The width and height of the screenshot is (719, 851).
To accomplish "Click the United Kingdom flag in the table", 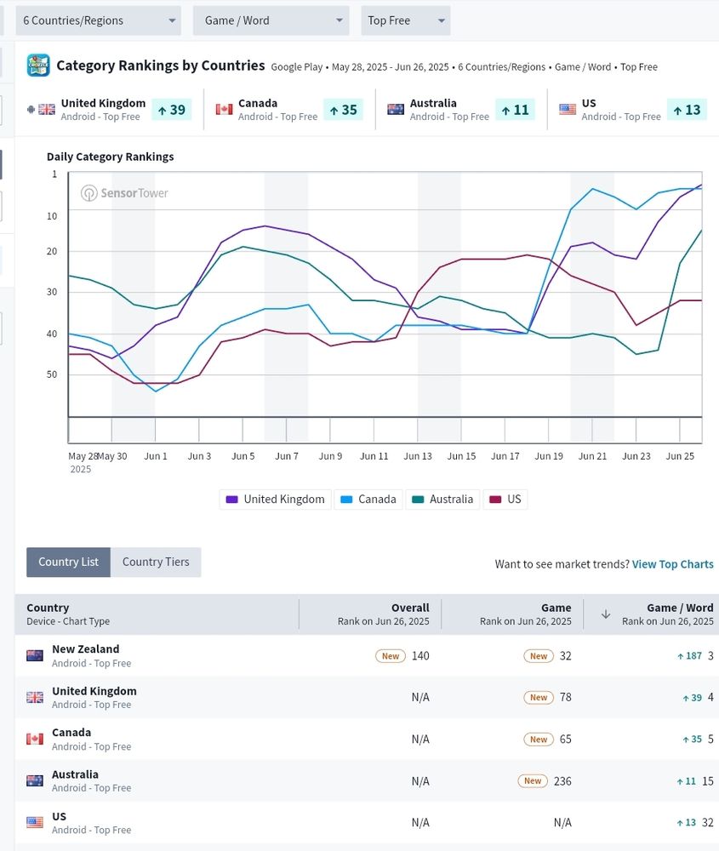I will click(x=35, y=698).
